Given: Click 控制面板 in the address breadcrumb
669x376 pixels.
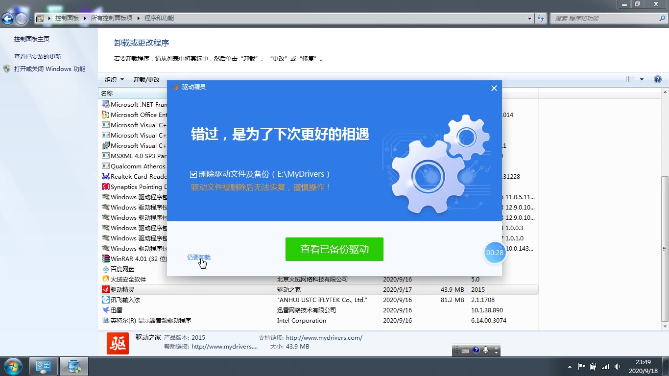Looking at the screenshot, I should (67, 18).
